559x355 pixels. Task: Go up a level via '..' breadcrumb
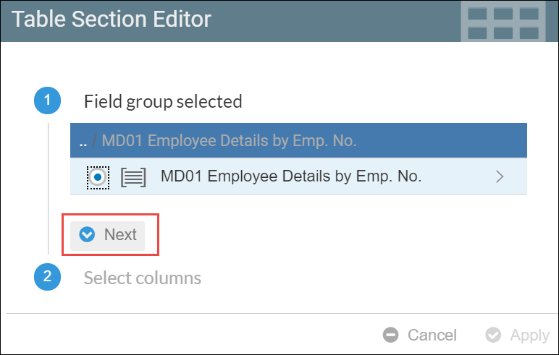point(84,140)
